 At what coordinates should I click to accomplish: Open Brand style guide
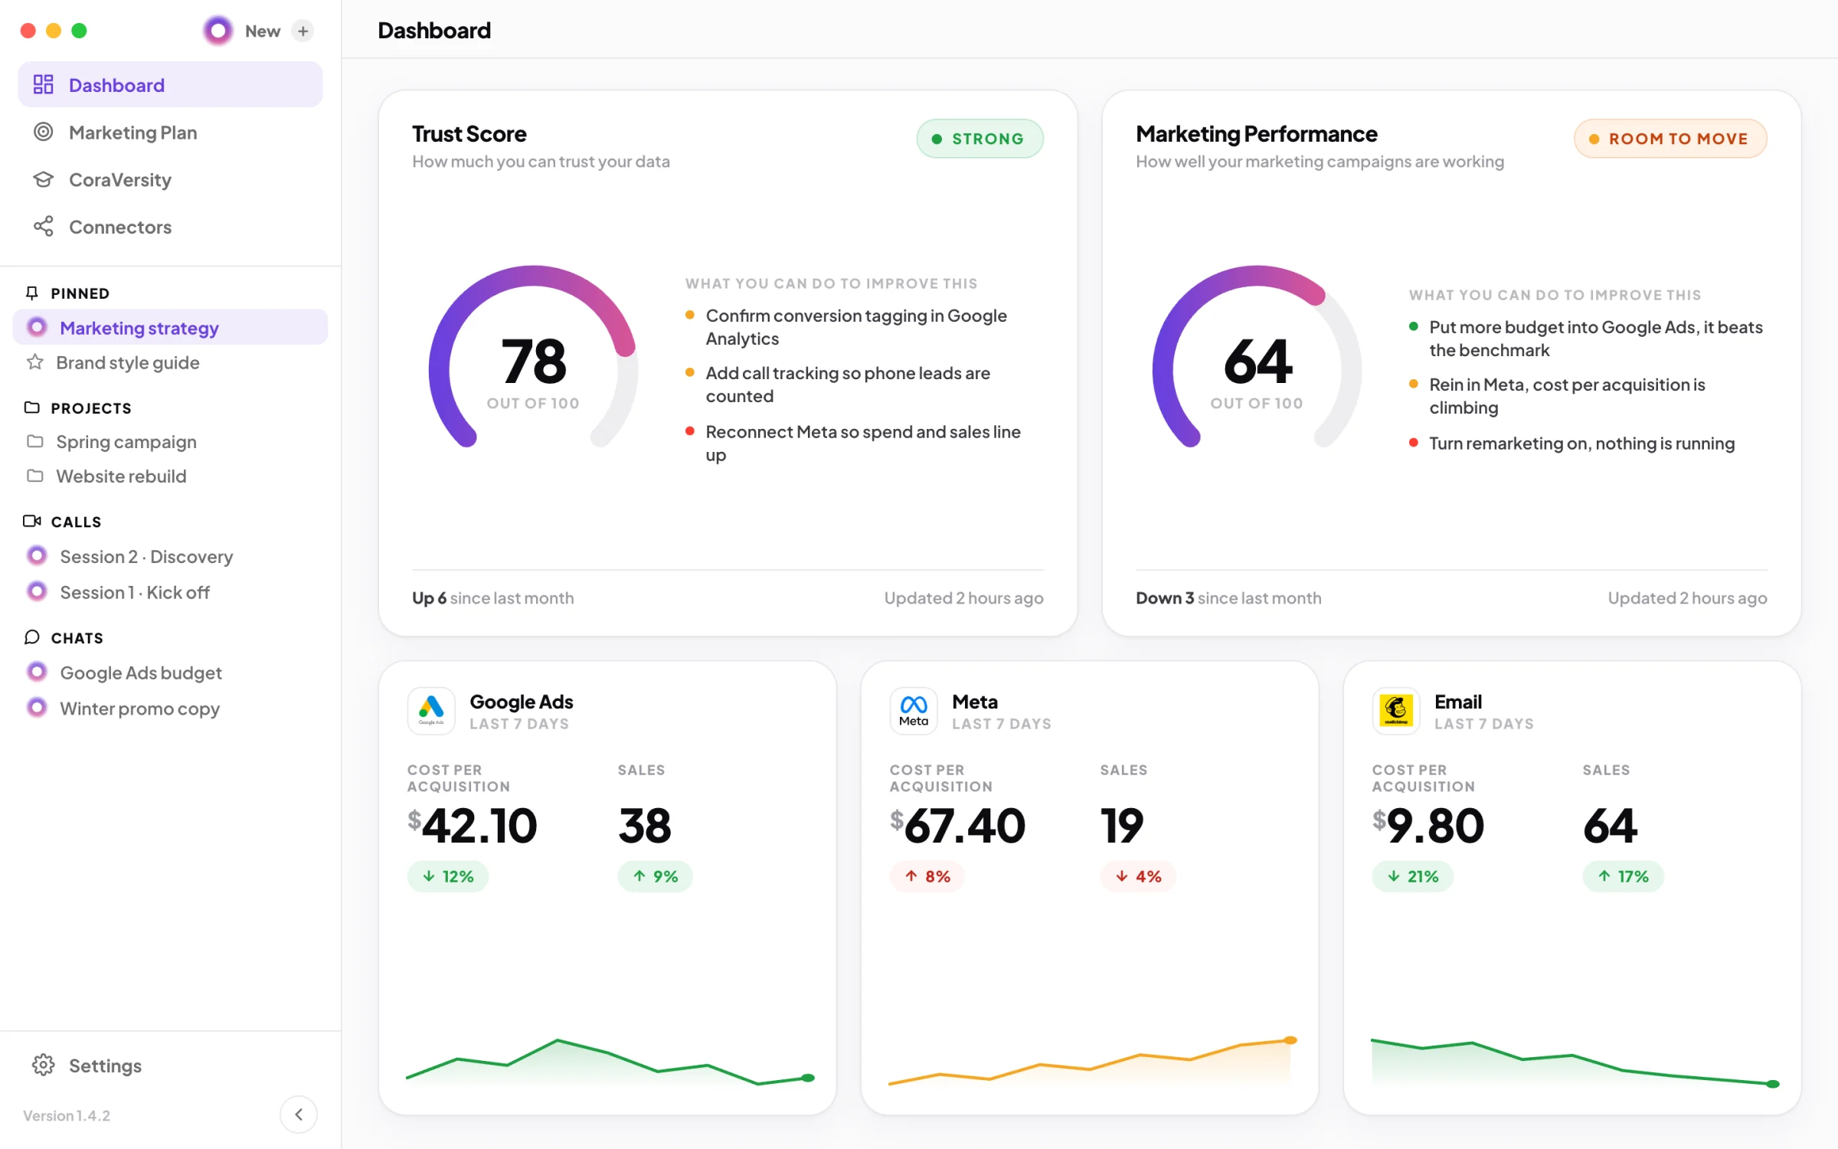point(170,362)
